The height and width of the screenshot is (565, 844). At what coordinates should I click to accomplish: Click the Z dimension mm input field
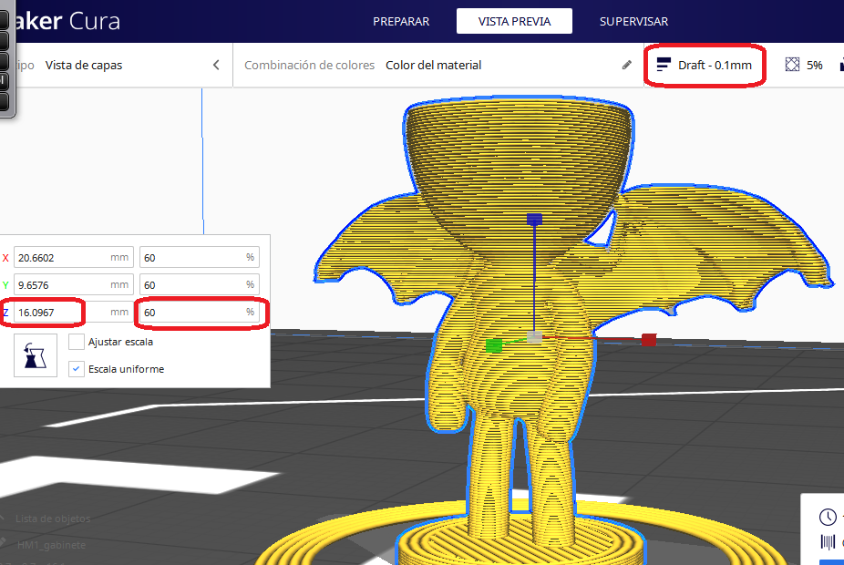[50, 312]
